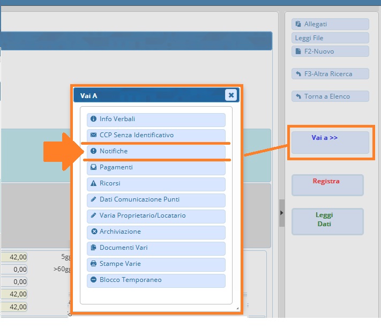Click the inbox icon beside Pagamenti
381x335 pixels.
[x=94, y=167]
